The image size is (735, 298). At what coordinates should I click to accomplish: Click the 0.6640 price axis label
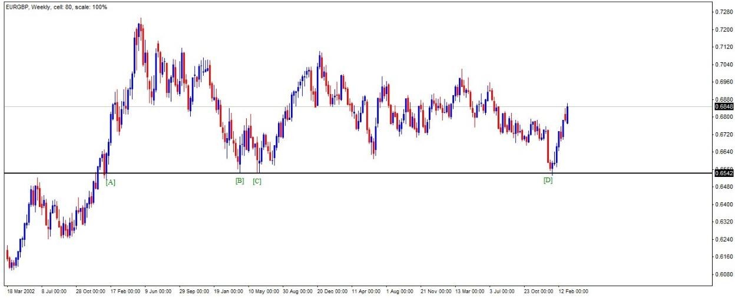point(724,152)
